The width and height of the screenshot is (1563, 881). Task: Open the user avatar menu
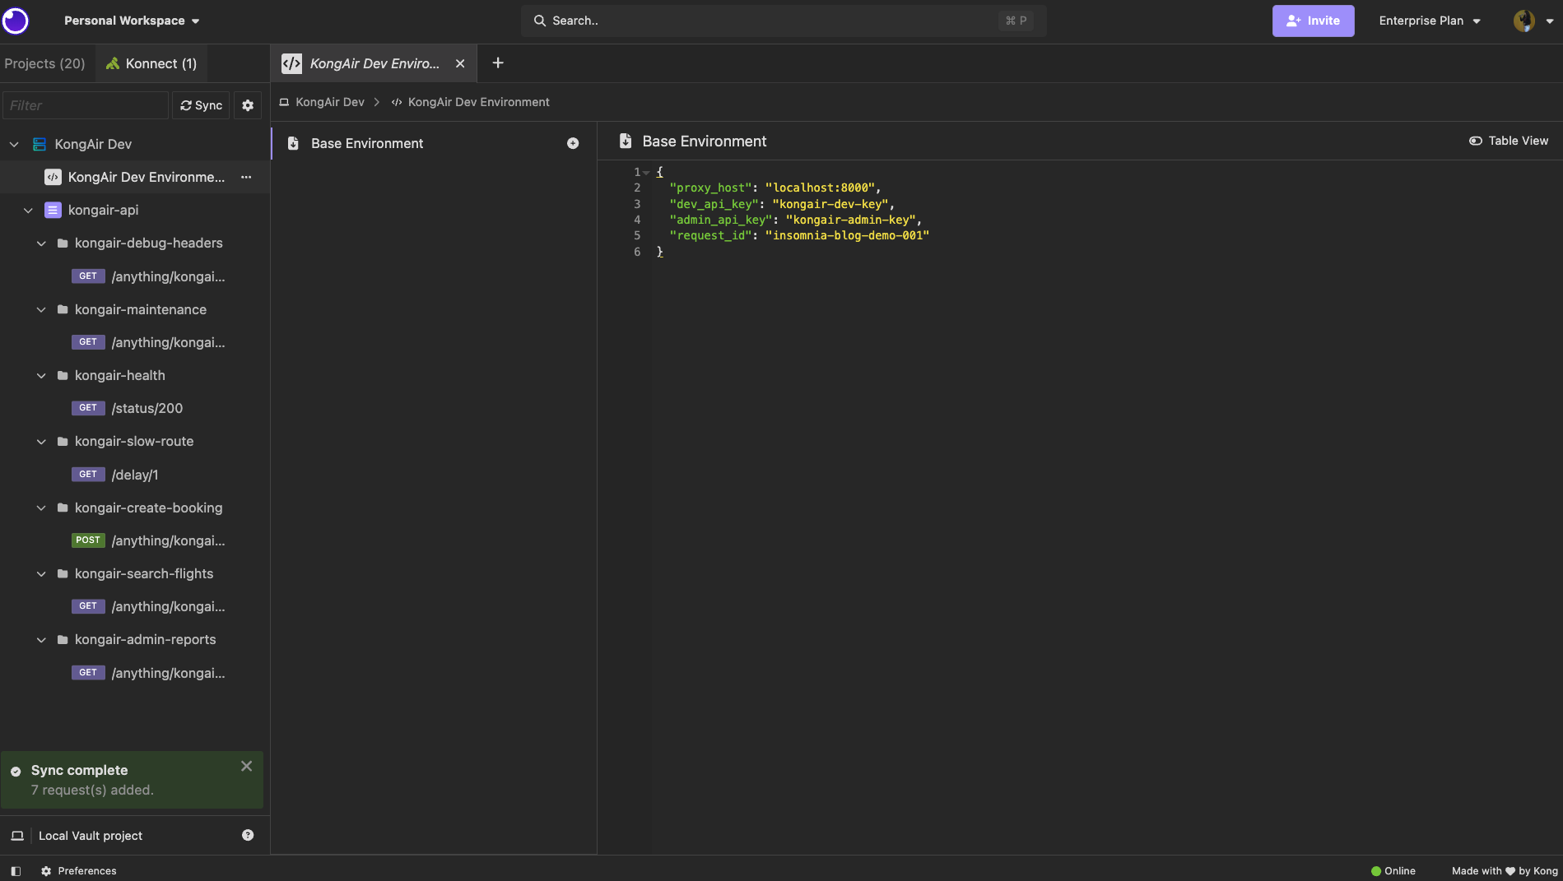pos(1533,21)
